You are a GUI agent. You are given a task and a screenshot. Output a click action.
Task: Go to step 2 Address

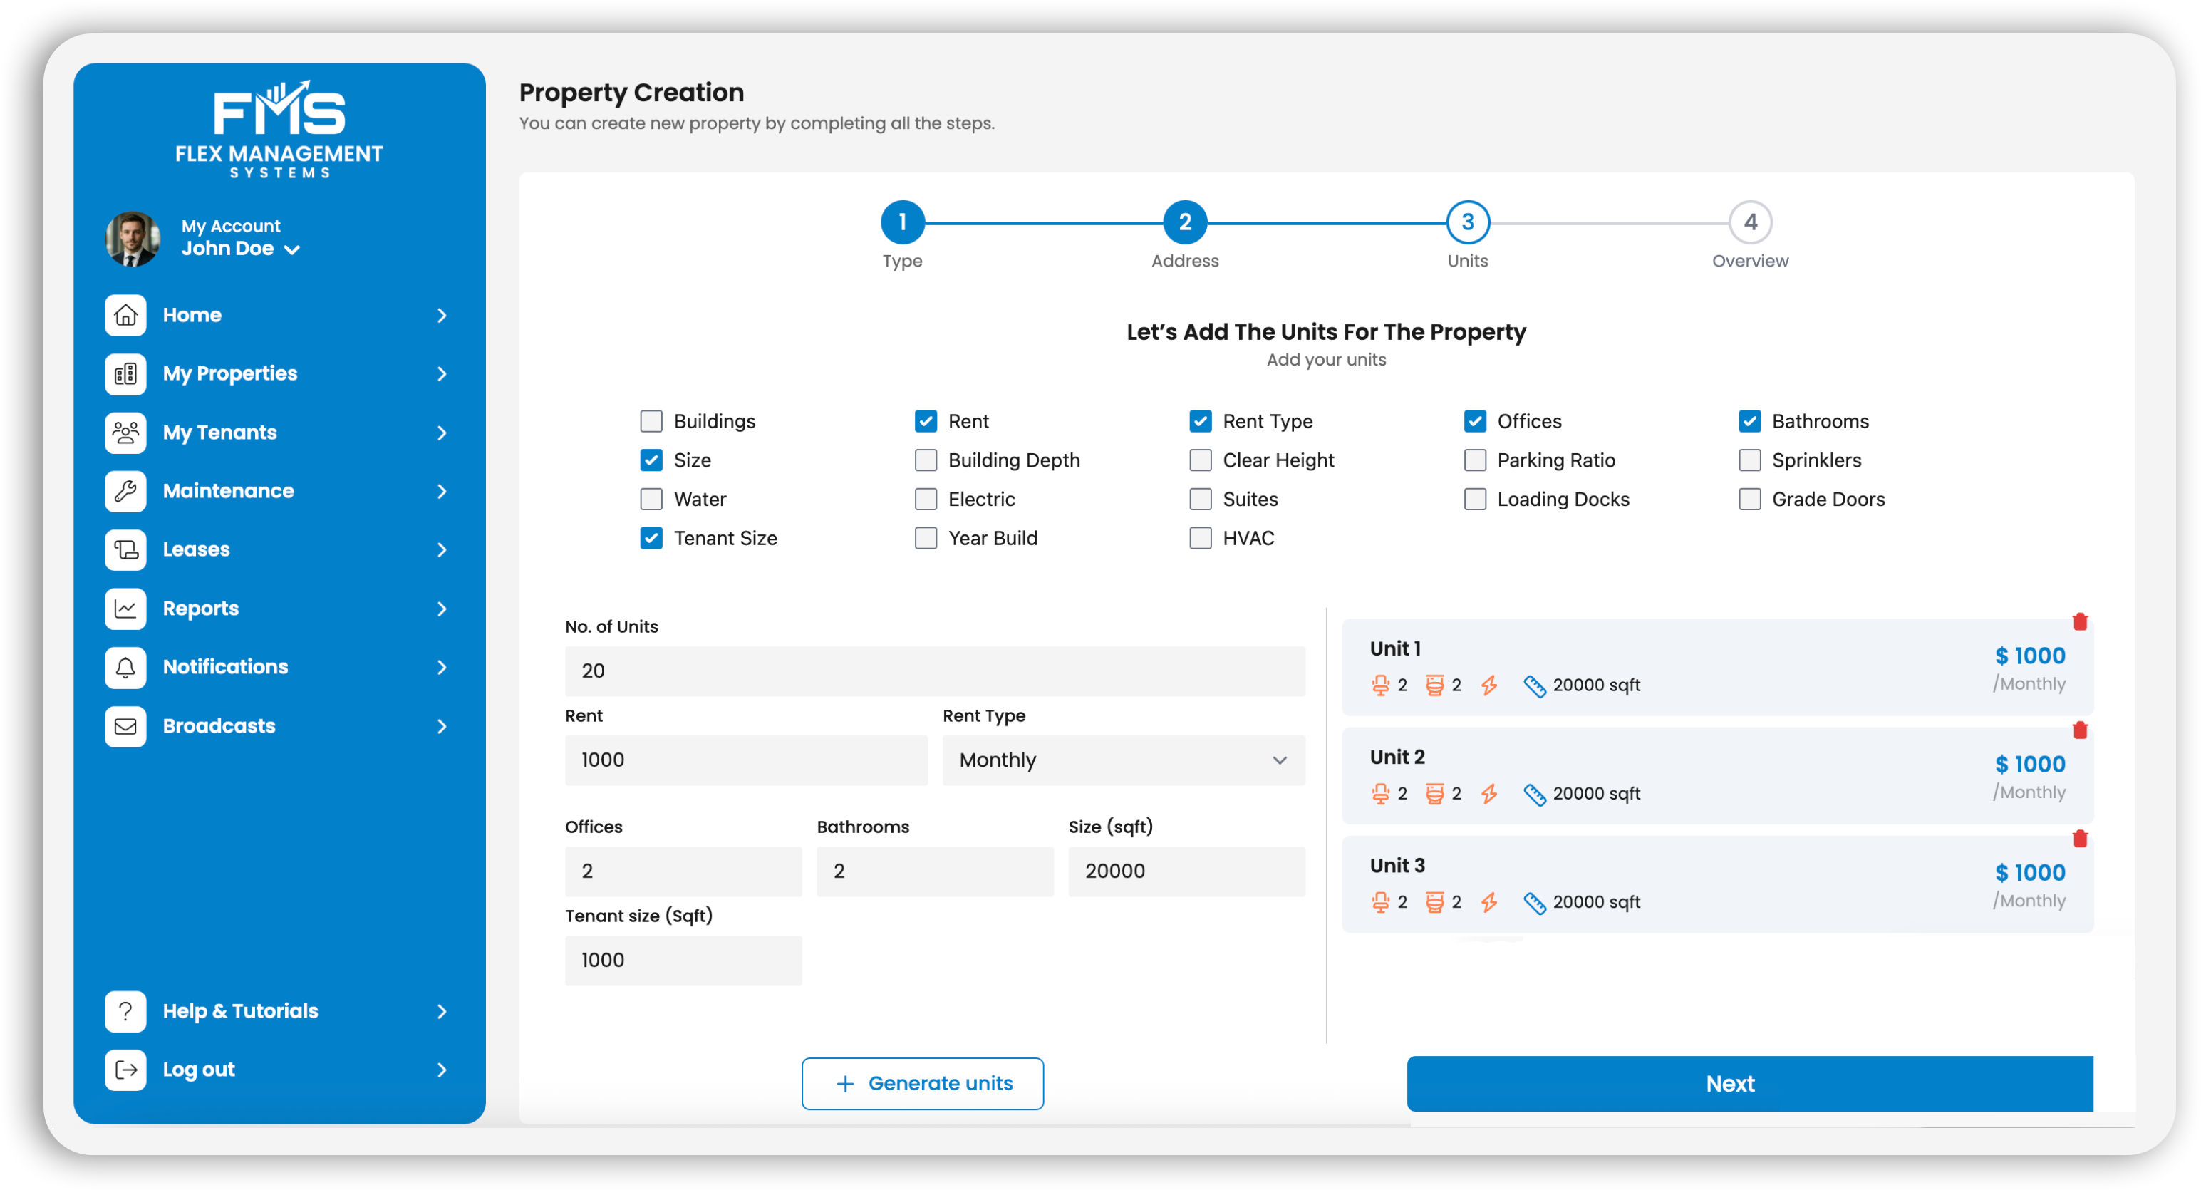pyautogui.click(x=1184, y=223)
